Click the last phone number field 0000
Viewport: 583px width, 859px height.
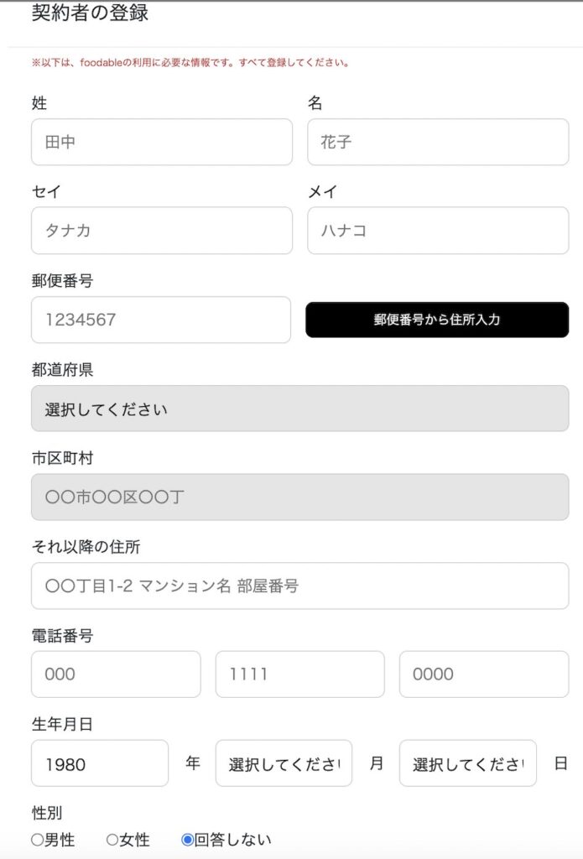pos(484,674)
